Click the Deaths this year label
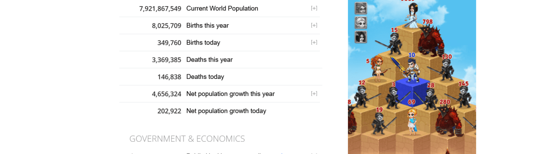 tap(209, 60)
